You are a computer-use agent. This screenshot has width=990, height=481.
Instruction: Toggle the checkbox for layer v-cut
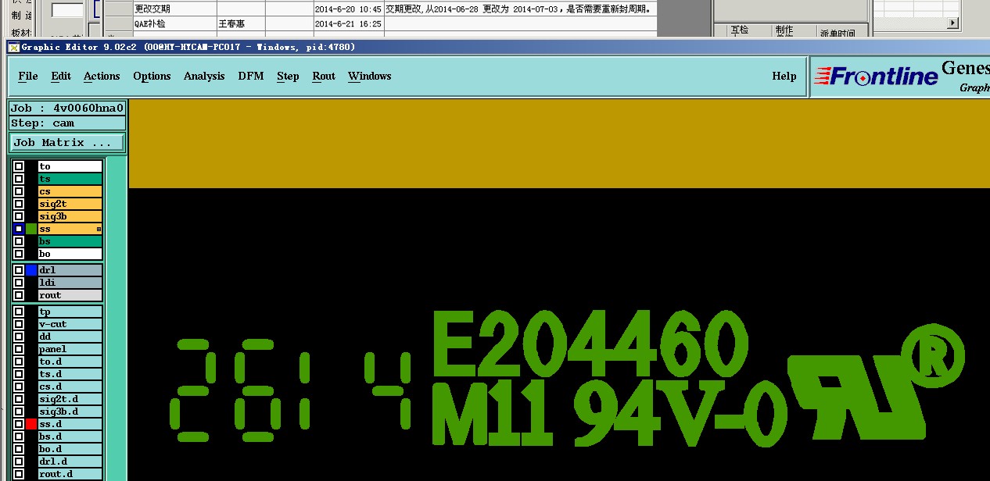(x=19, y=324)
